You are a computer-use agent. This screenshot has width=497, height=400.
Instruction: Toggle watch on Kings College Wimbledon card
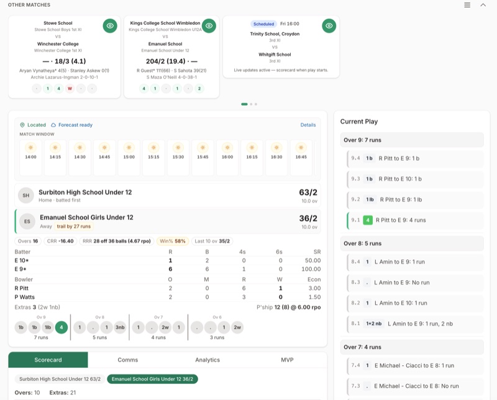point(209,25)
